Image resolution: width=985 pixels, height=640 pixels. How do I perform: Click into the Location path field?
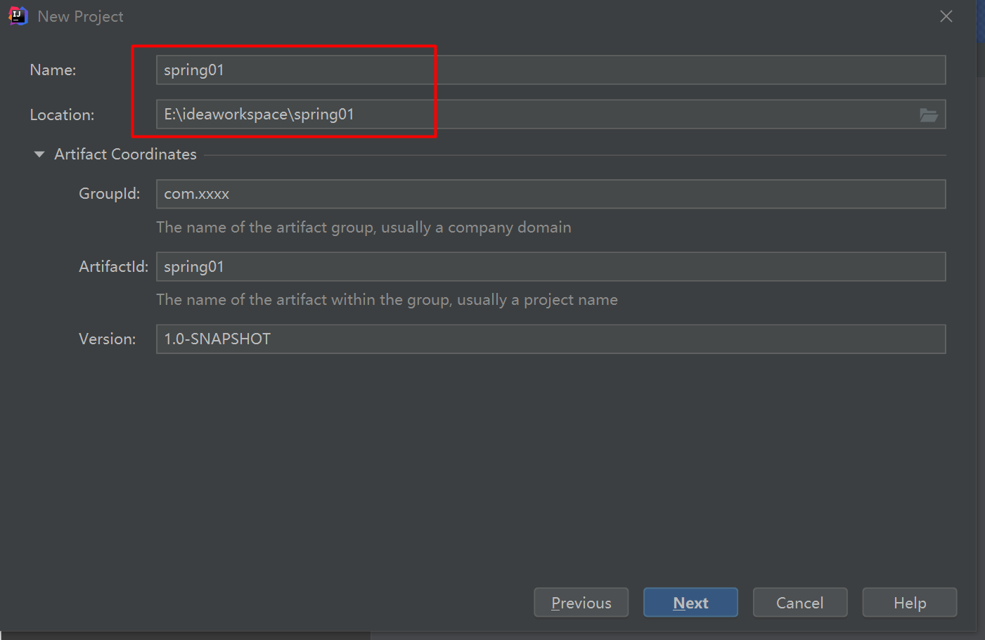pos(534,115)
